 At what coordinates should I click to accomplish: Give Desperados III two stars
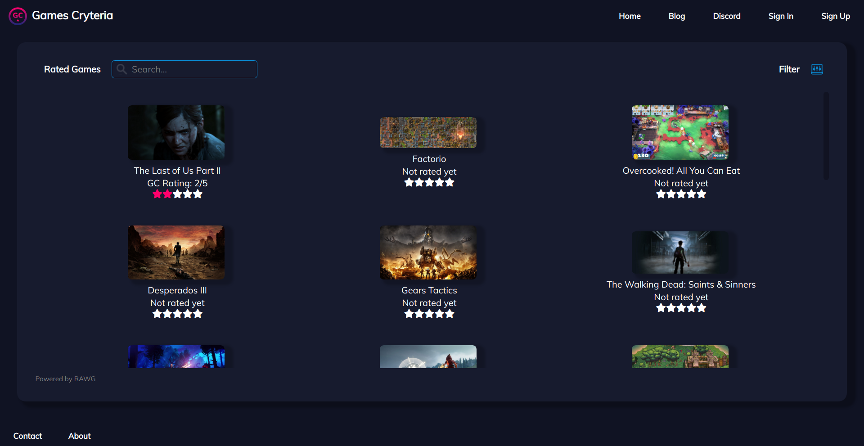167,314
